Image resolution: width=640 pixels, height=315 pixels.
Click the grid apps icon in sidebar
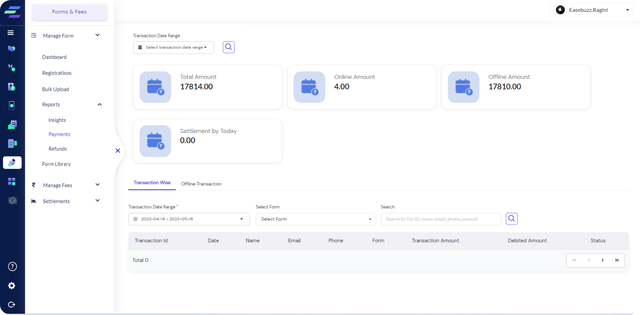point(12,181)
